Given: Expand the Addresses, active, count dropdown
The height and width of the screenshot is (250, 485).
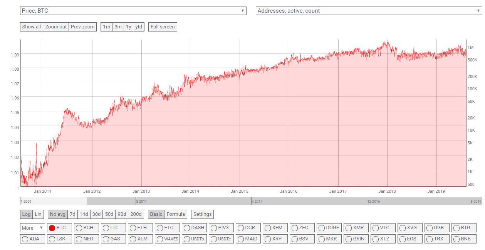Looking at the screenshot, I should pyautogui.click(x=369, y=11).
